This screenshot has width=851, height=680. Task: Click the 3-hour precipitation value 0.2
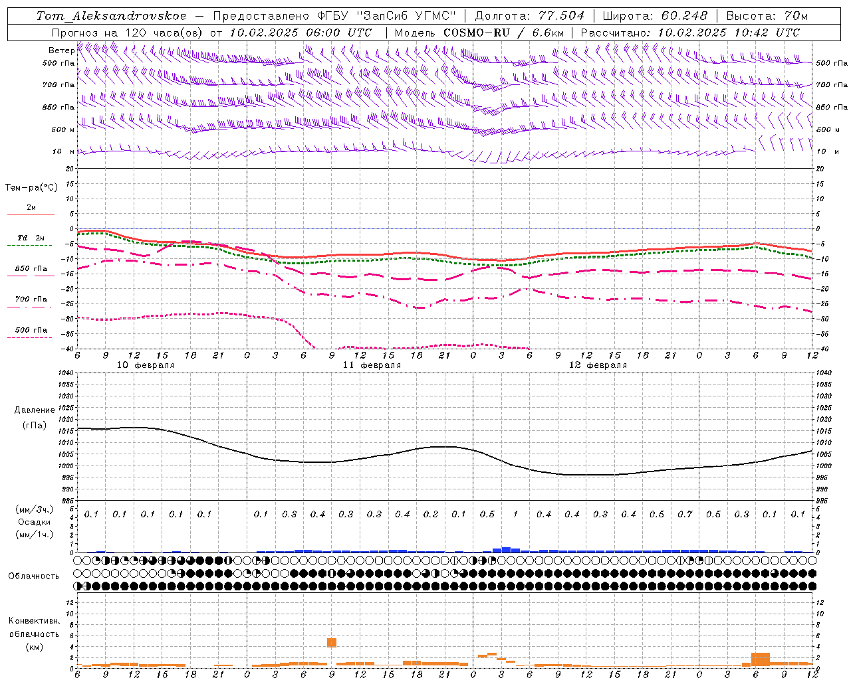click(x=431, y=514)
